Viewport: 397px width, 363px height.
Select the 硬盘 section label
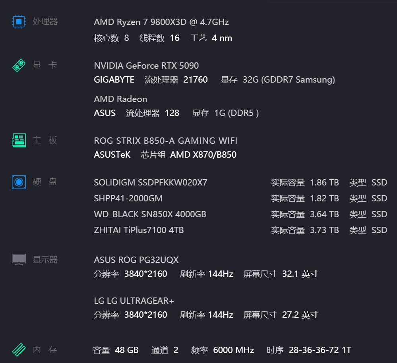tap(45, 181)
